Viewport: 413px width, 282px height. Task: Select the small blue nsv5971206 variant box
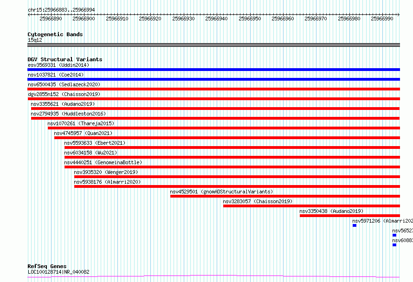(x=355, y=225)
